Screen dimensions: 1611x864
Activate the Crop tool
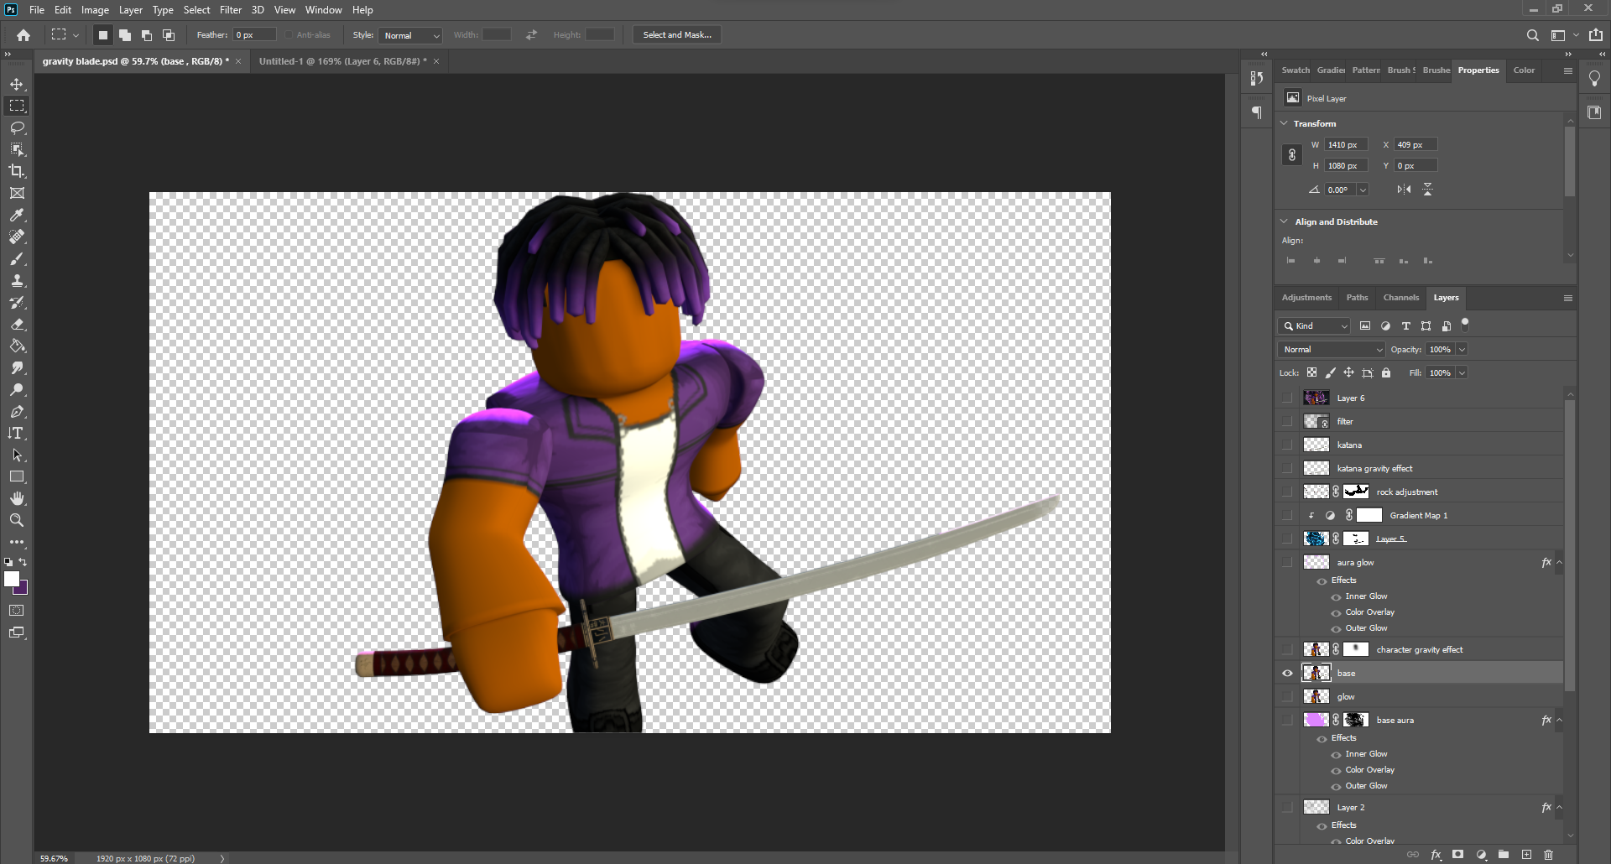[17, 171]
